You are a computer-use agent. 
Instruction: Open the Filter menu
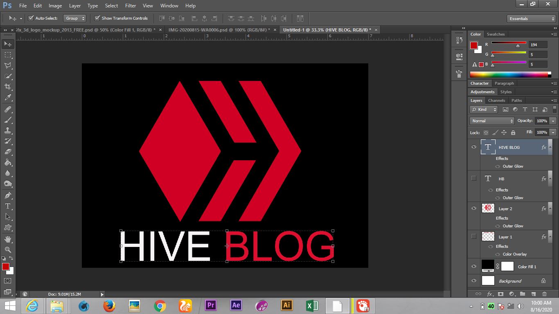(131, 6)
